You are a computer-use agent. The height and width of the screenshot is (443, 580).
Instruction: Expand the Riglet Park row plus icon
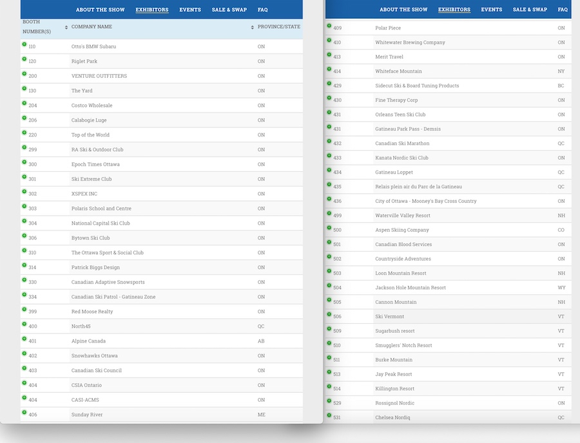pyautogui.click(x=24, y=59)
